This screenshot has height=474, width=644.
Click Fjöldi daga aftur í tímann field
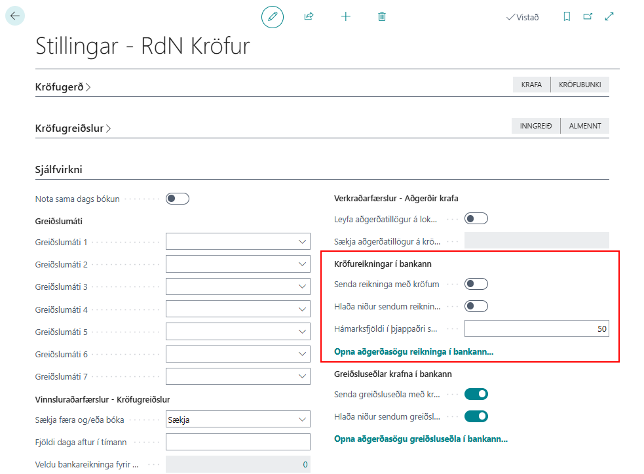point(238,442)
